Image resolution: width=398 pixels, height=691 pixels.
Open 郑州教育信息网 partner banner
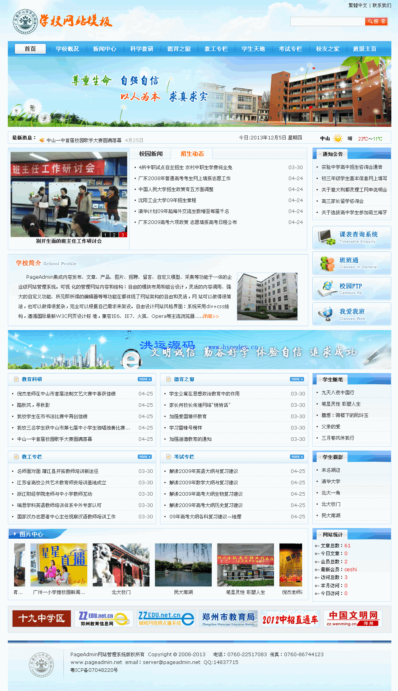pyautogui.click(x=104, y=619)
